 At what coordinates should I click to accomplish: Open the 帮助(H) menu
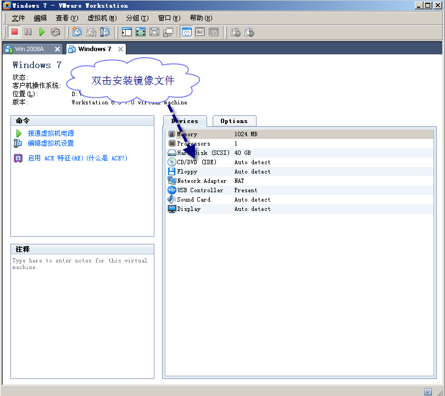pyautogui.click(x=201, y=18)
